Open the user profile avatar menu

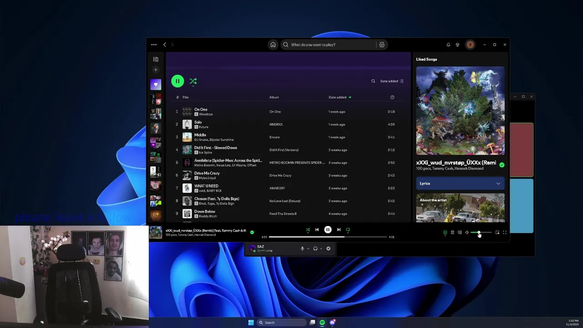pyautogui.click(x=470, y=45)
